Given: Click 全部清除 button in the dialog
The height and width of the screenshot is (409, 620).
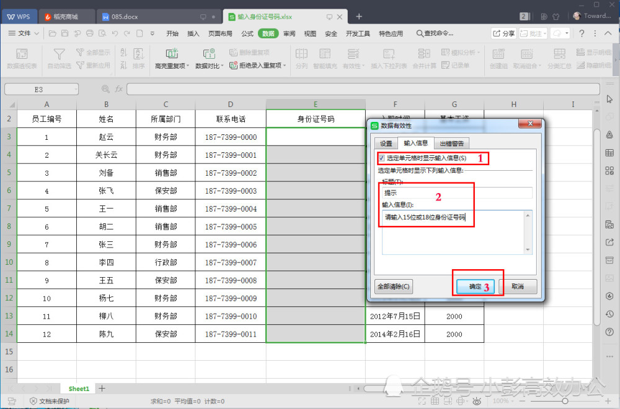Looking at the screenshot, I should click(x=394, y=286).
